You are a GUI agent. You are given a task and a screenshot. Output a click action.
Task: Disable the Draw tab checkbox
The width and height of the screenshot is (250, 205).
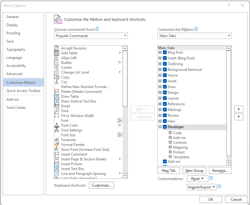click(165, 87)
